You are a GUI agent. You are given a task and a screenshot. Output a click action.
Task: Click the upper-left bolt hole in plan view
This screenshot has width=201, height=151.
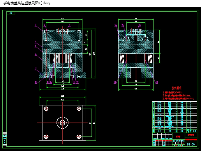click(x=46, y=109)
